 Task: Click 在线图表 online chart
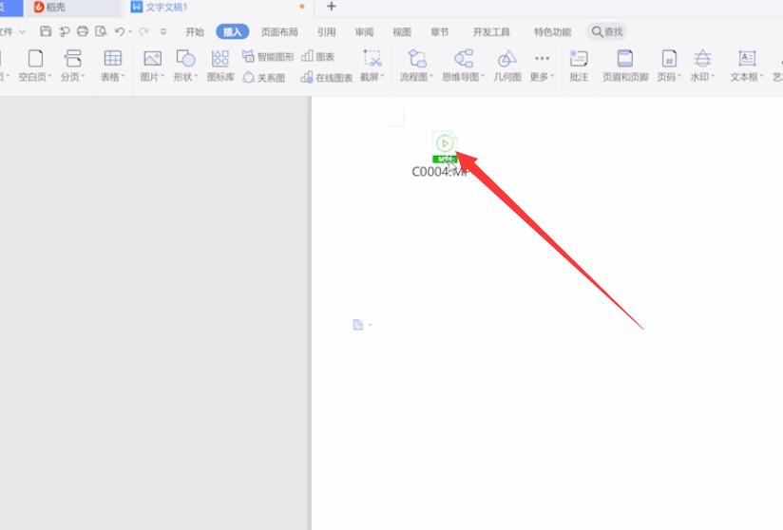tap(327, 77)
